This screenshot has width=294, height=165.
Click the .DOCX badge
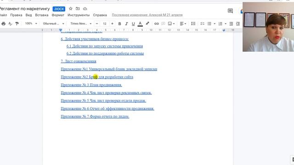click(59, 9)
